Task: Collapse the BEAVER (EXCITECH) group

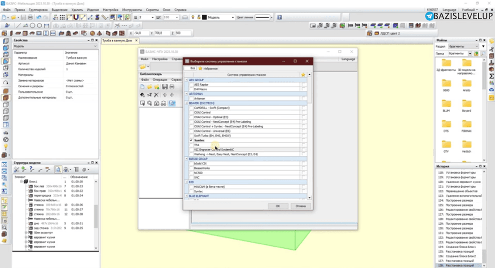Action: [x=187, y=103]
